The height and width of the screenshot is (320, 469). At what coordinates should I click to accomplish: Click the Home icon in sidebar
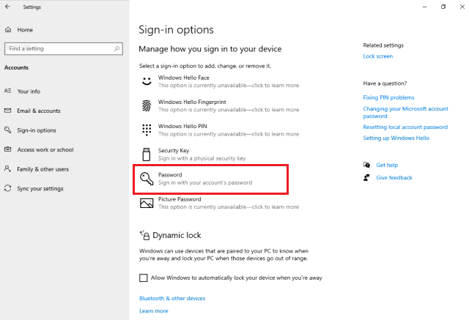click(x=8, y=30)
